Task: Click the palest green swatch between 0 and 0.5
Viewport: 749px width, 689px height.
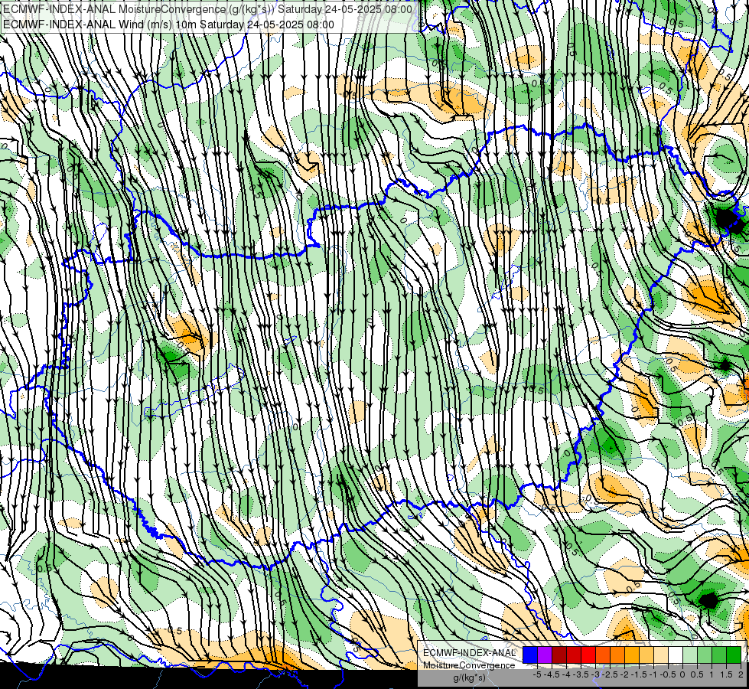Action: point(690,655)
